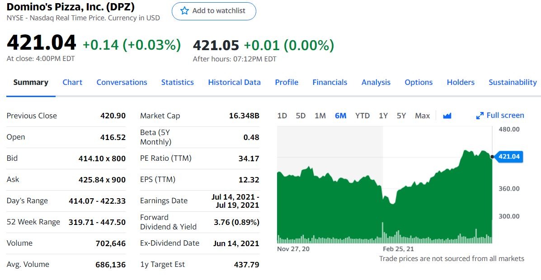The image size is (541, 280).
Task: Click the Earnings Date Jul 14, 2021 value
Action: tap(235, 201)
